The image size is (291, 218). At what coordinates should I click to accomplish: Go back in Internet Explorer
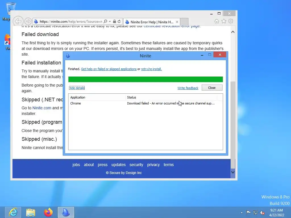(18, 21)
